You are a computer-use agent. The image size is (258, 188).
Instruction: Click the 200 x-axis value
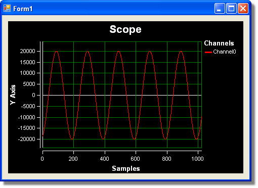(73, 159)
